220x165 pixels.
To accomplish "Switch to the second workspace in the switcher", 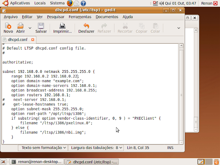I will [x=209, y=162].
